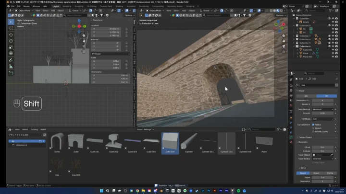Image resolution: width=346 pixels, height=194 pixels.
Task: Select the Scale tool in left viewport
Action: click(11, 47)
